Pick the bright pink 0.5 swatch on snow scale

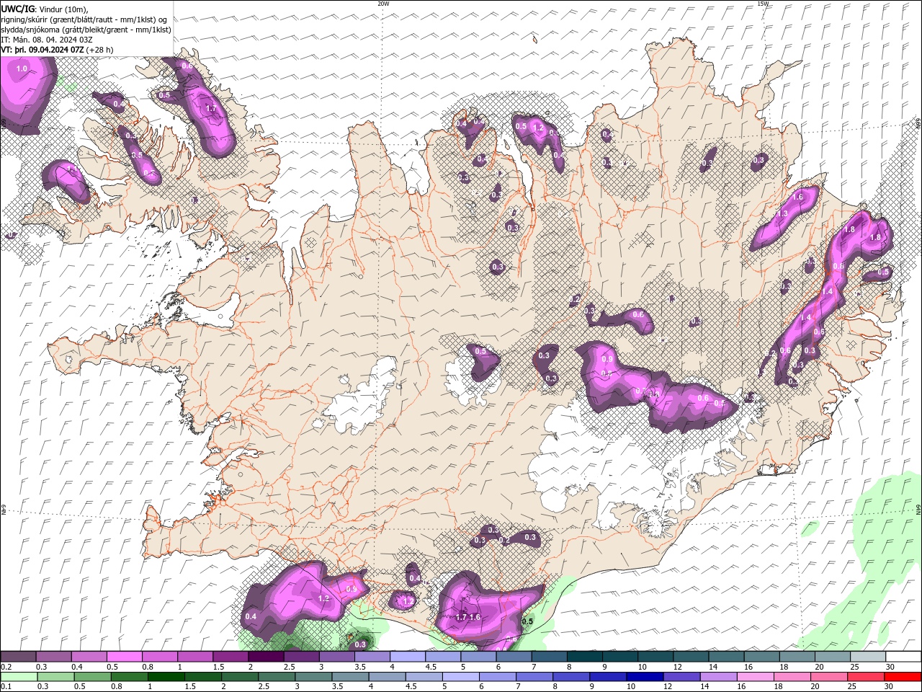point(124,657)
